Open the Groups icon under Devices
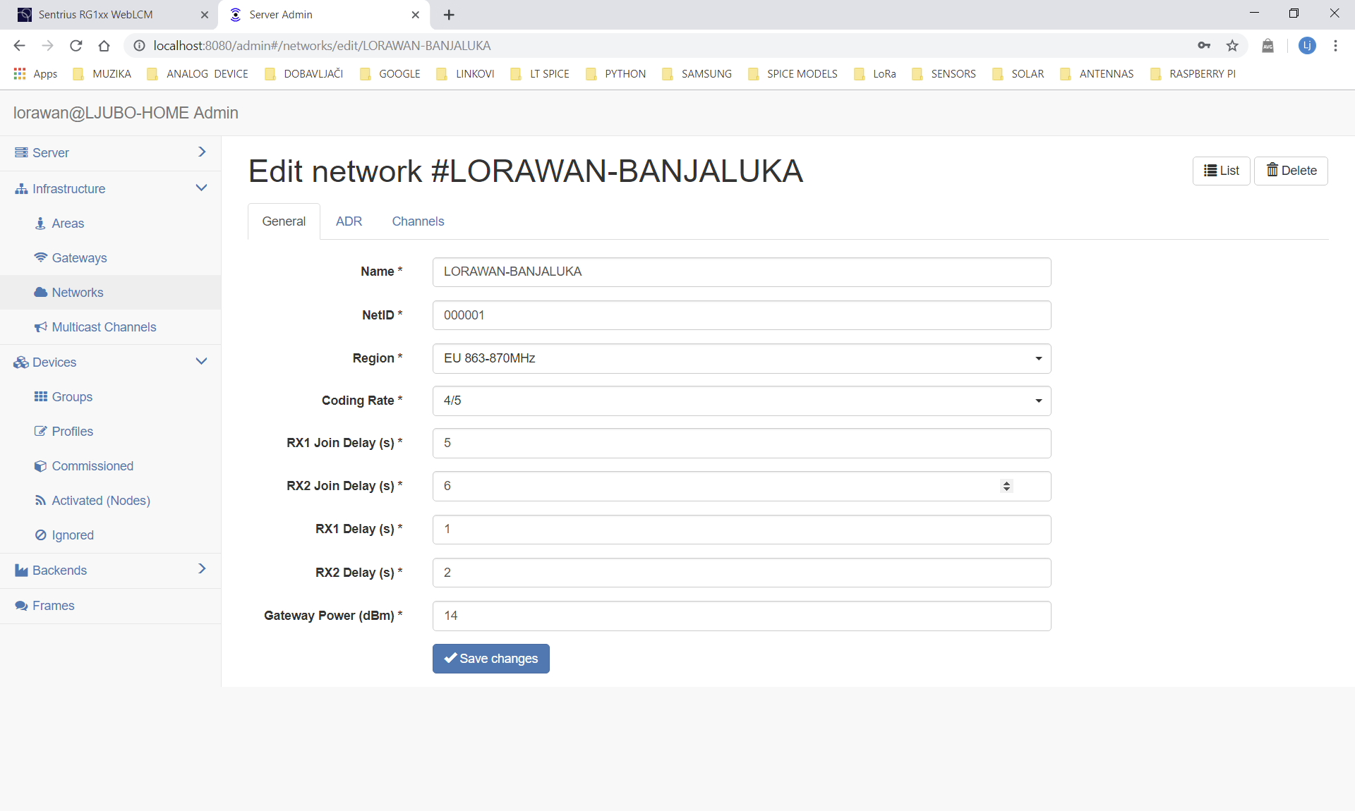The height and width of the screenshot is (811, 1355). click(x=41, y=396)
